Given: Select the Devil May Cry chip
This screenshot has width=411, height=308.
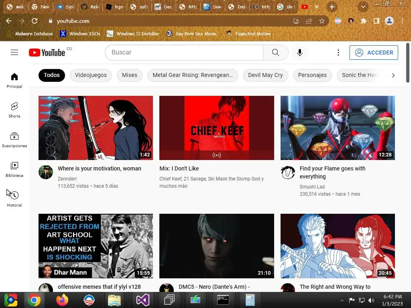Looking at the screenshot, I should (265, 75).
